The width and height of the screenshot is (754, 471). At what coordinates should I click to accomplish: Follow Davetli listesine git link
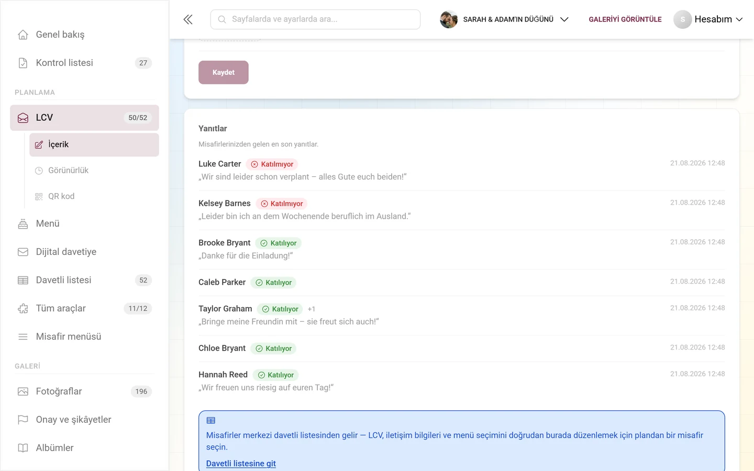point(241,464)
